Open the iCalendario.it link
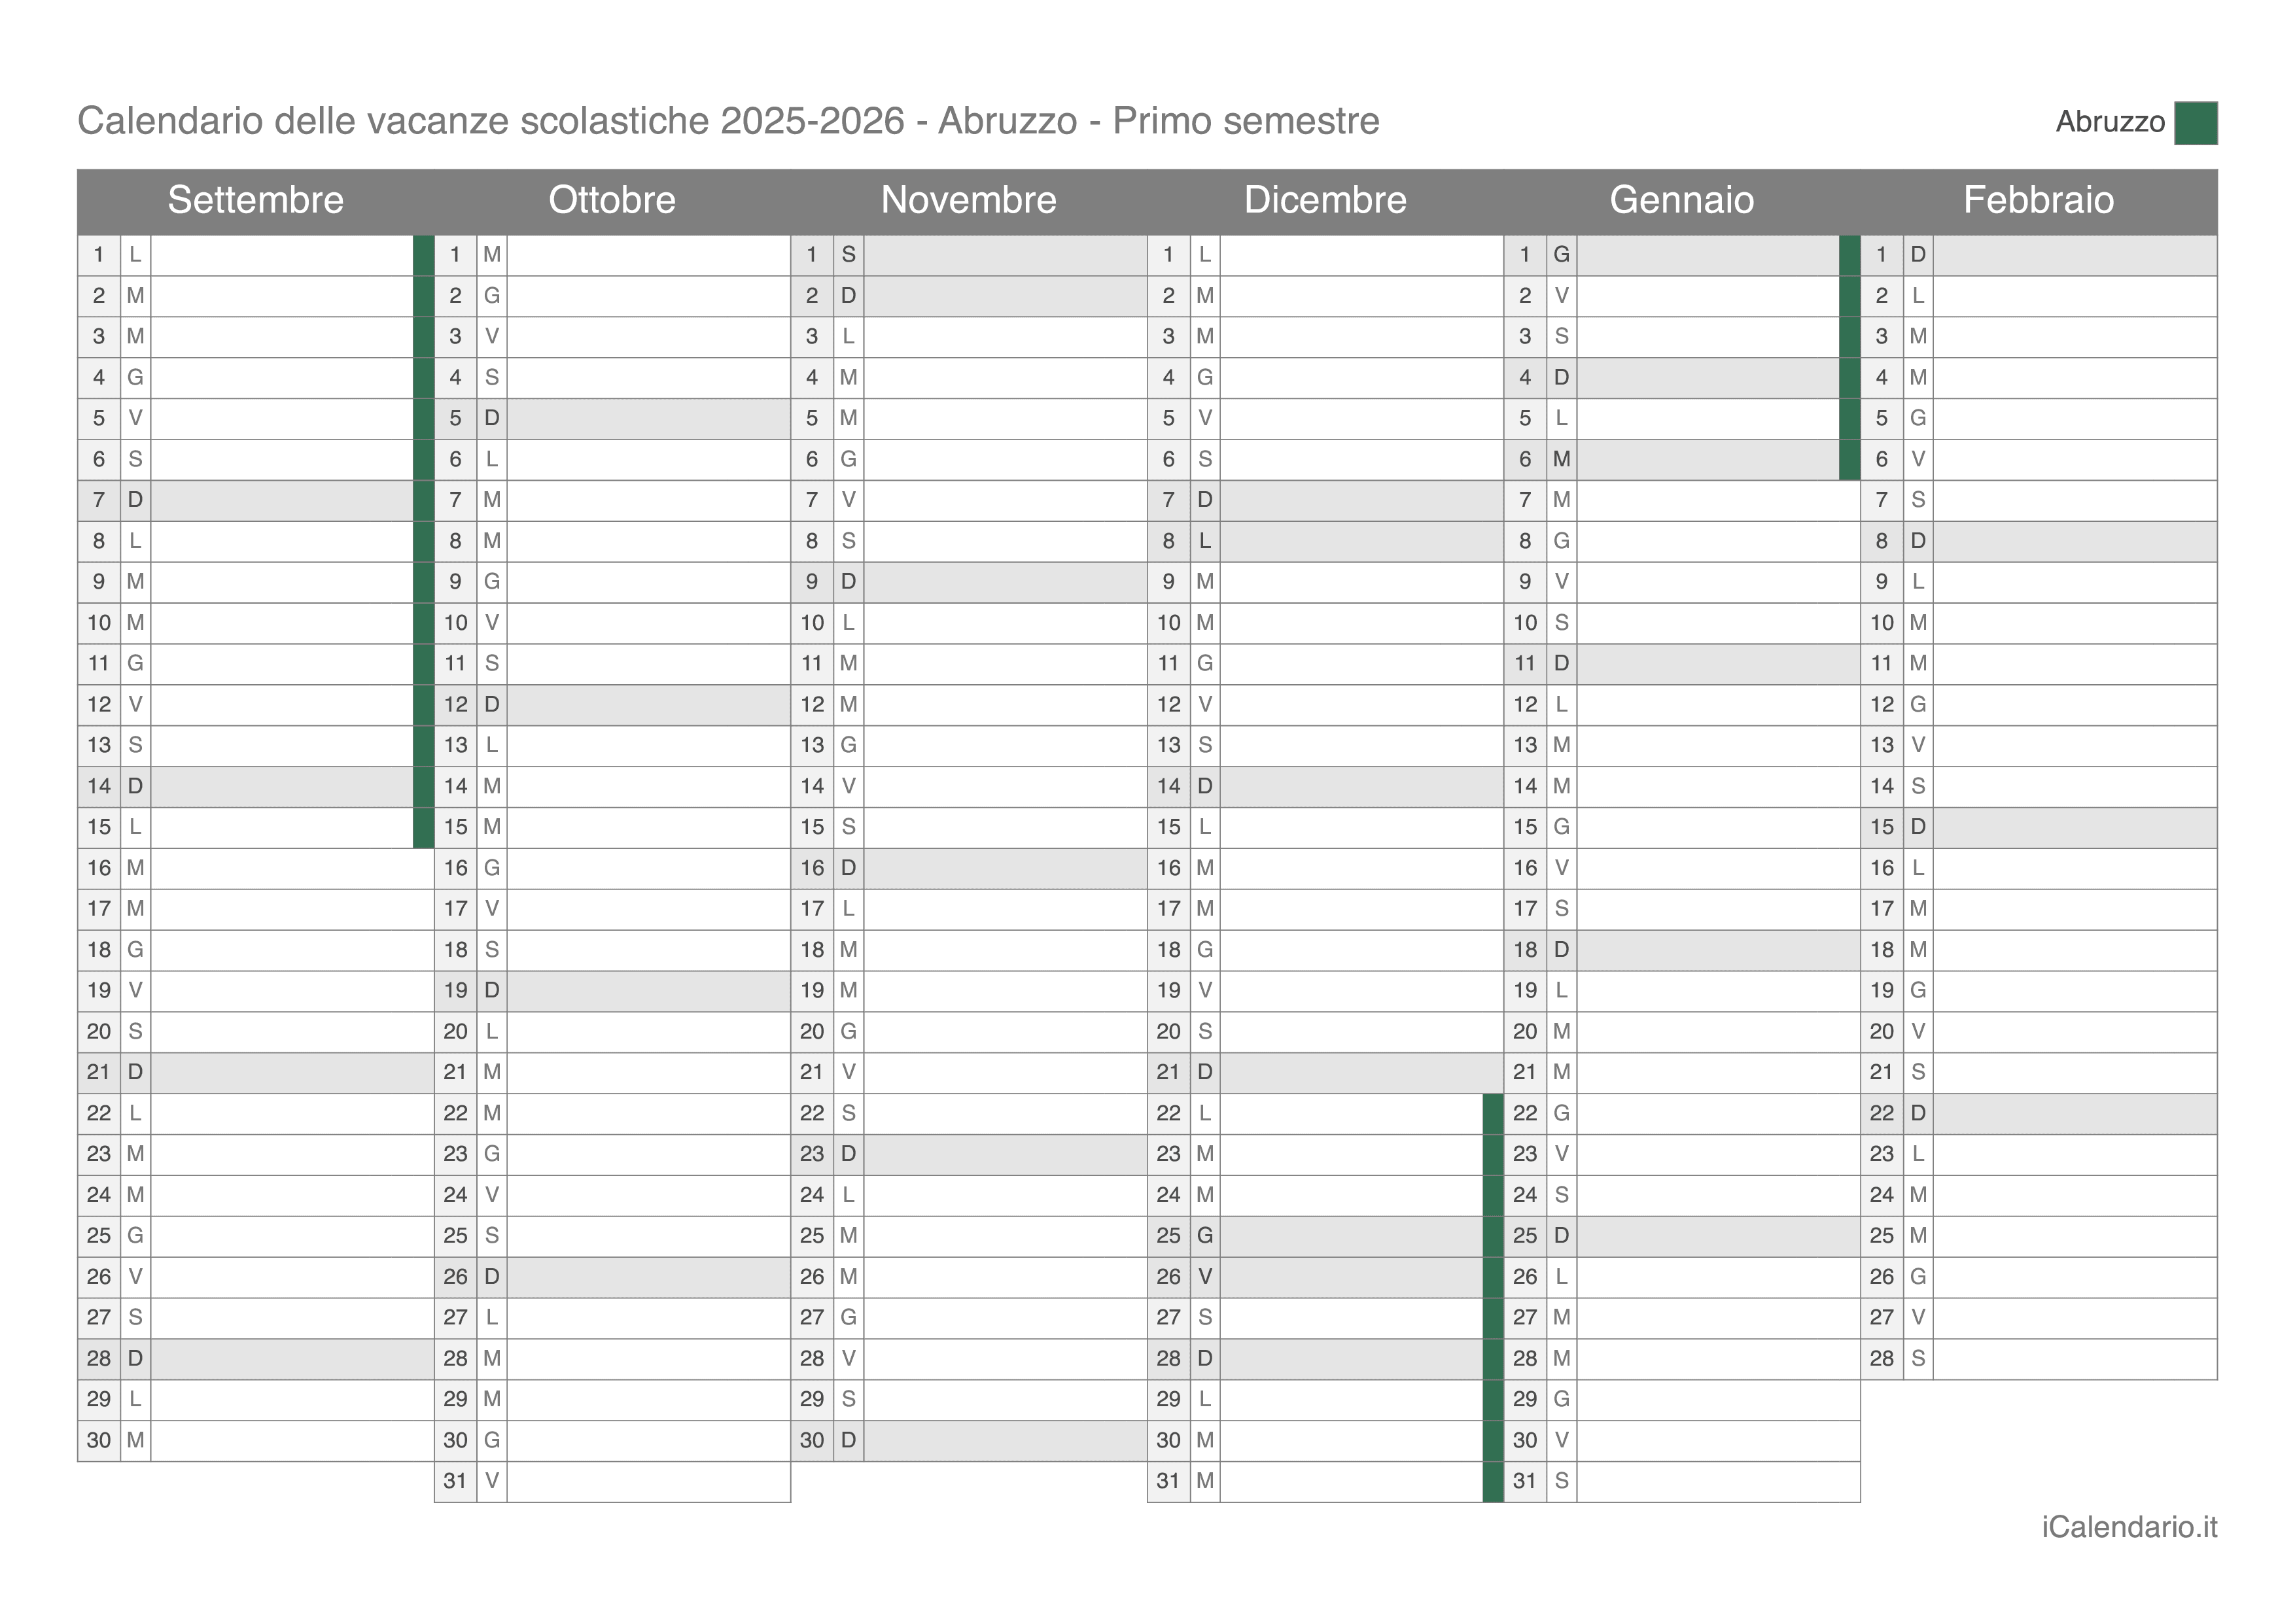2295x1624 pixels. pos(2129,1527)
